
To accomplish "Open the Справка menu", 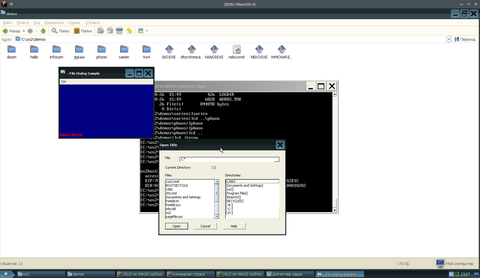I will (92, 23).
